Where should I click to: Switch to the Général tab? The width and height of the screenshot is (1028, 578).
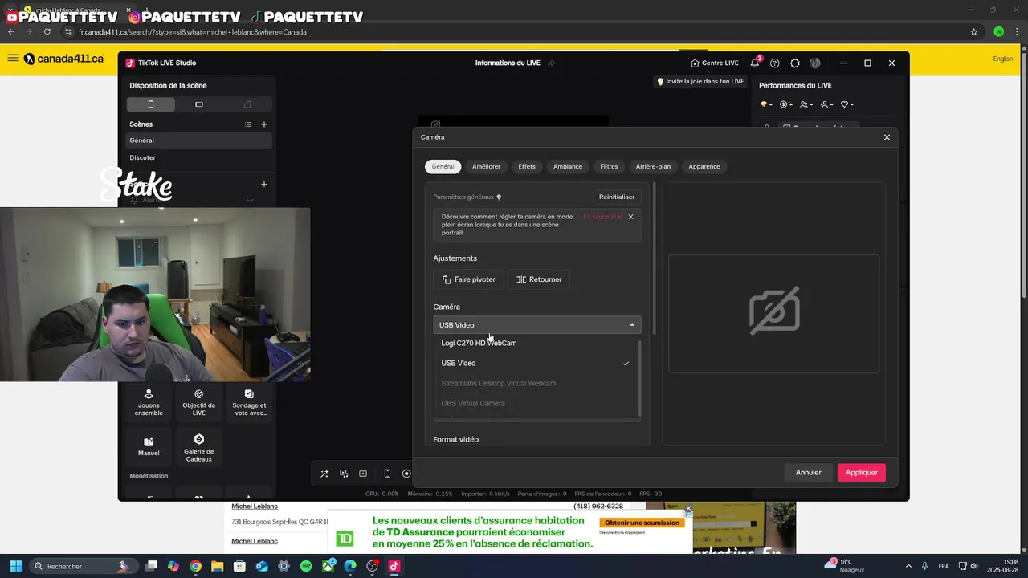(x=443, y=166)
